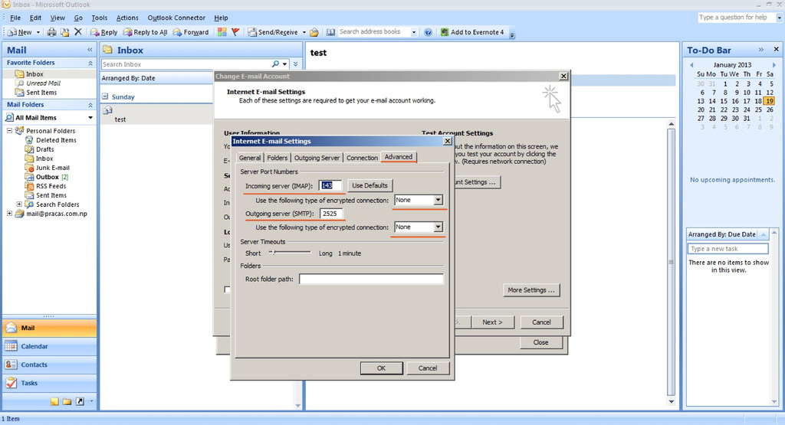This screenshot has width=785, height=425.
Task: Switch to the Tasks pane
Action: 50,383
